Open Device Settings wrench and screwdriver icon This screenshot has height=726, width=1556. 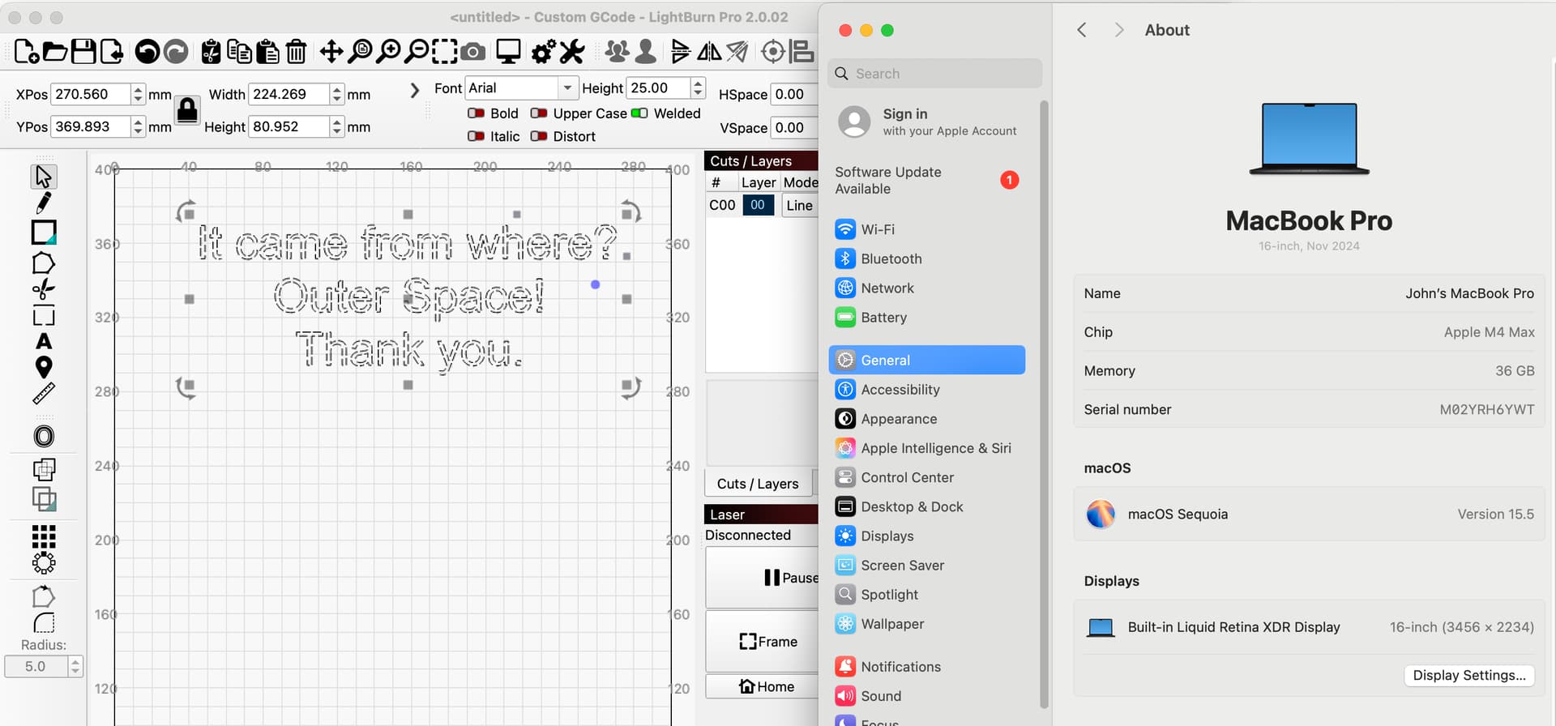[x=572, y=52]
